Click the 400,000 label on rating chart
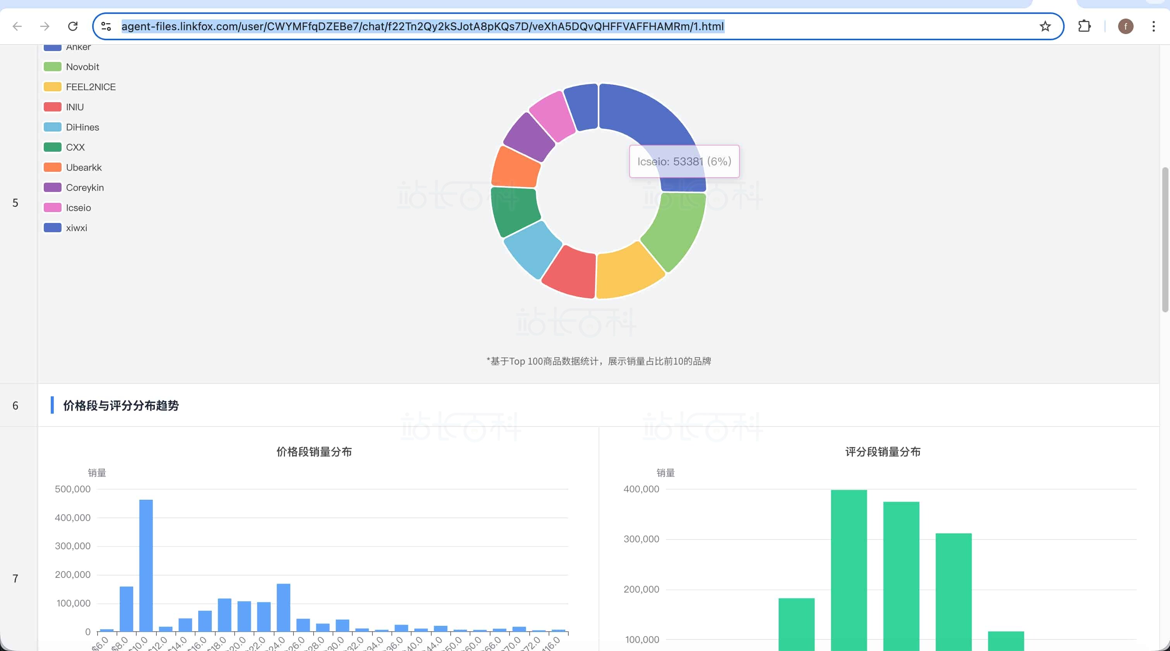 tap(641, 489)
